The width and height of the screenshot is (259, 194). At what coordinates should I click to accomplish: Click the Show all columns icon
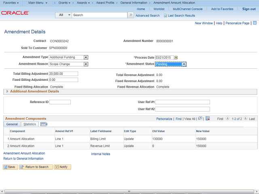[x=44, y=124]
